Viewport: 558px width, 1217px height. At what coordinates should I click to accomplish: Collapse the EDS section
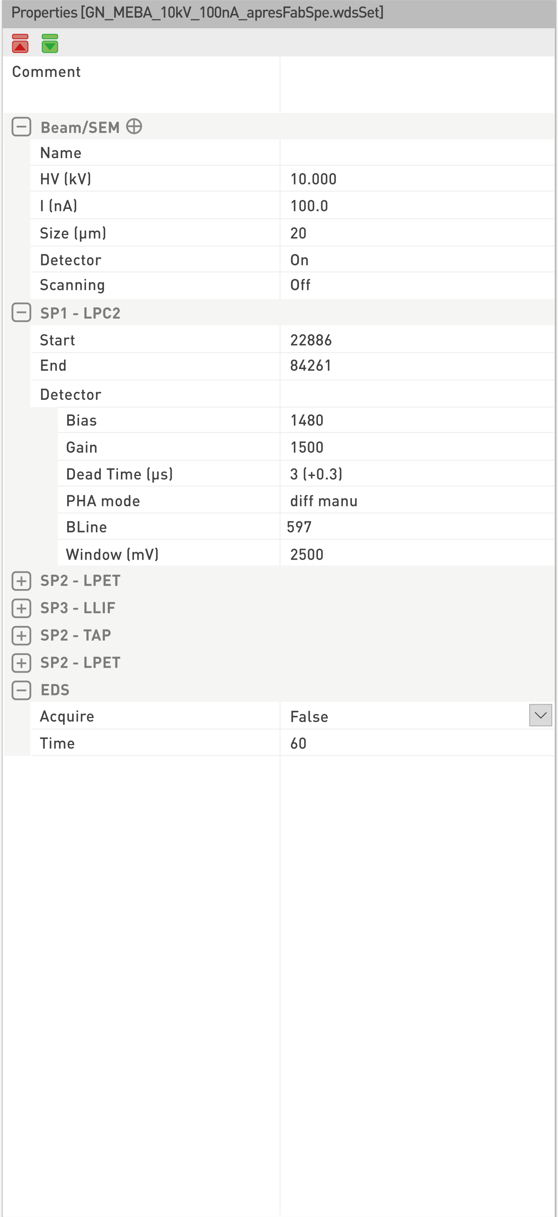pos(21,690)
